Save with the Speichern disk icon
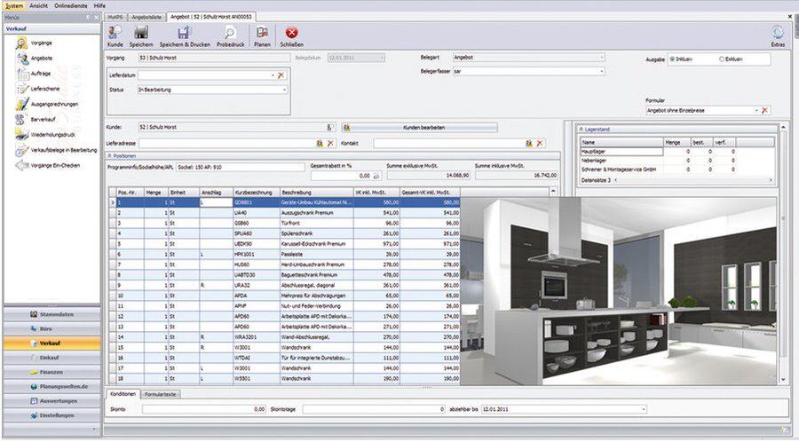799x442 pixels. coord(141,34)
